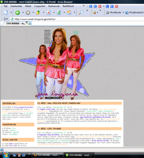Screen dimensions: 144x158
Task: Close the EVA MANIA tab via small x
Action: pyautogui.click(x=27, y=22)
